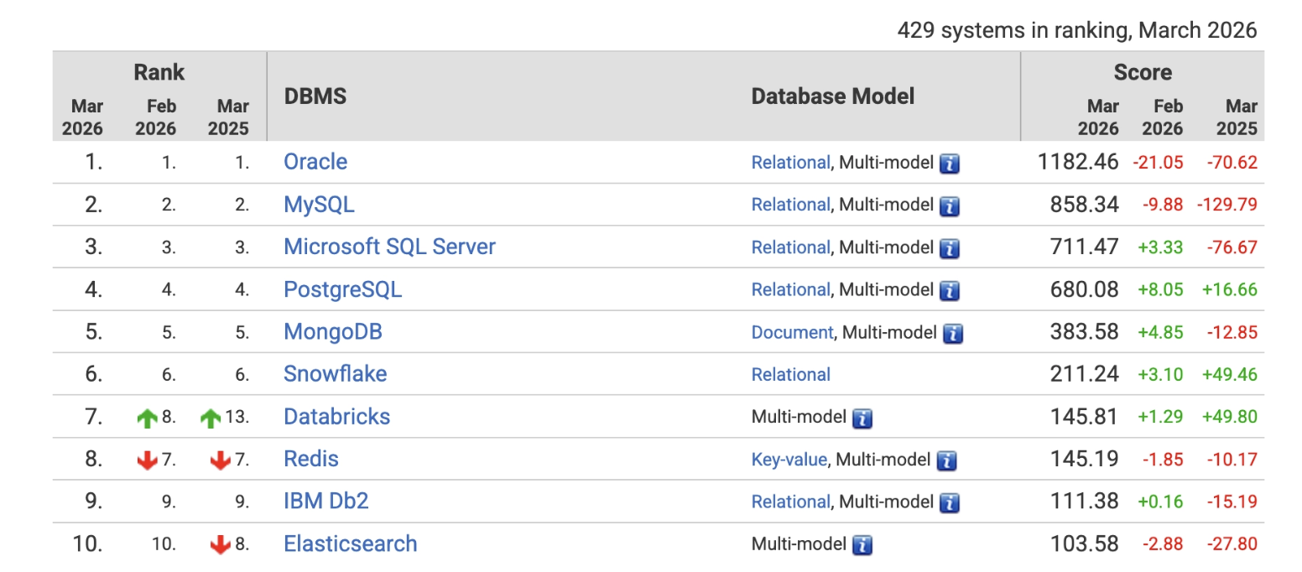
Task: Click the Oracle score 1182.46
Action: (1078, 162)
